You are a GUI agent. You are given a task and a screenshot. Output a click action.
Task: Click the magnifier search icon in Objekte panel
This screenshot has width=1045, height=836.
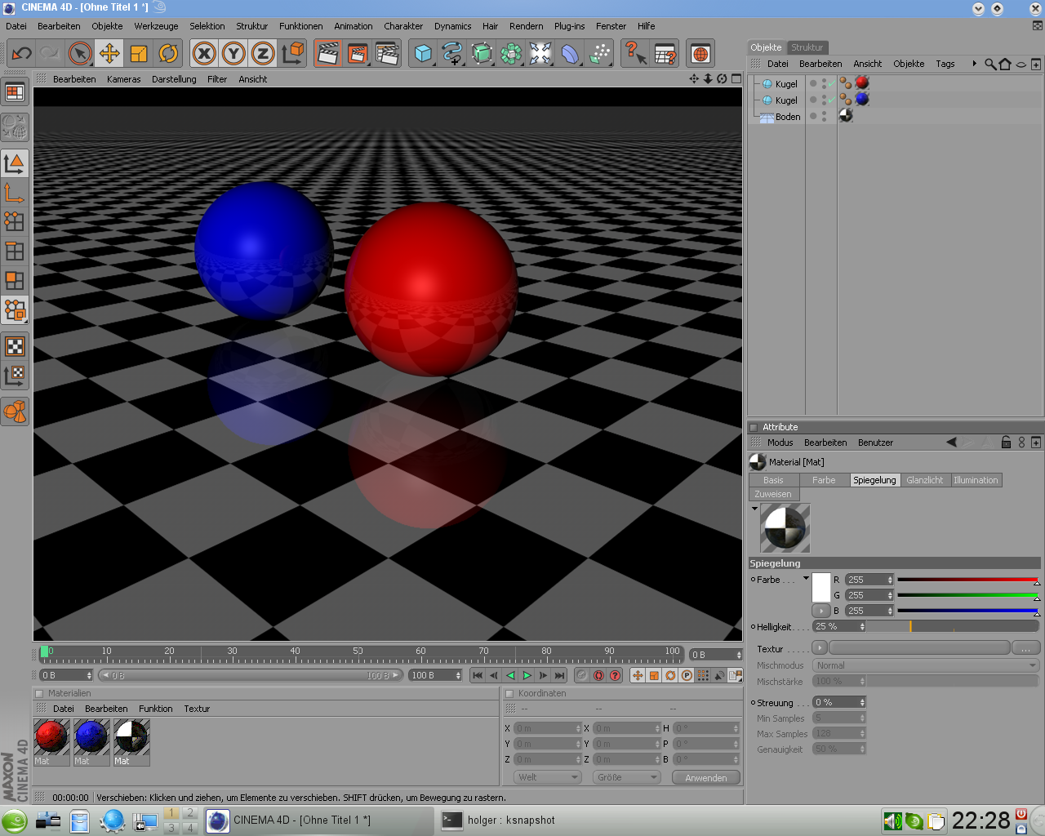point(989,64)
